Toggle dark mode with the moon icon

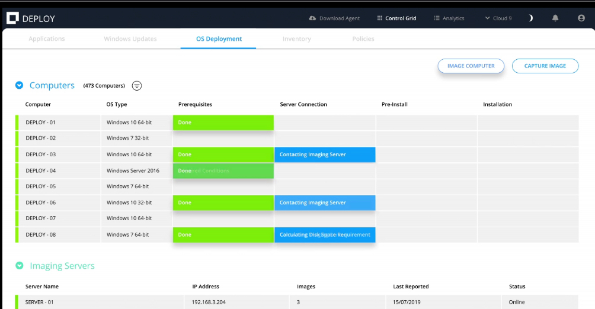[531, 18]
